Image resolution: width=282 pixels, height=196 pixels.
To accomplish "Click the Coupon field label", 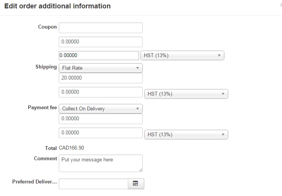I will 47,27.
